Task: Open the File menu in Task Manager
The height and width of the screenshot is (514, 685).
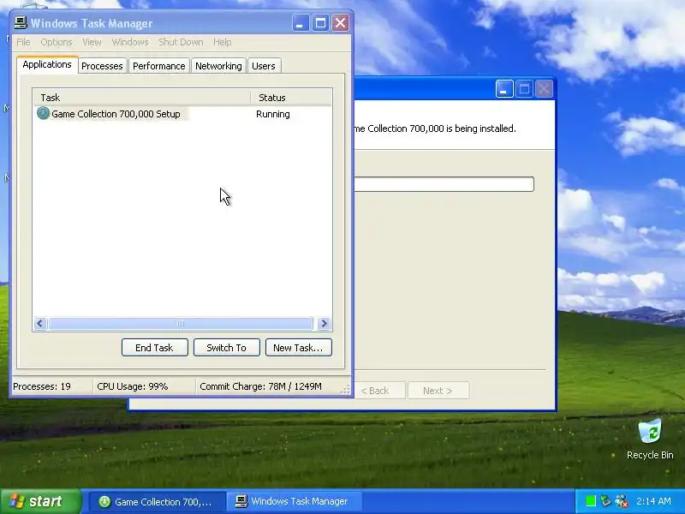Action: coord(23,42)
